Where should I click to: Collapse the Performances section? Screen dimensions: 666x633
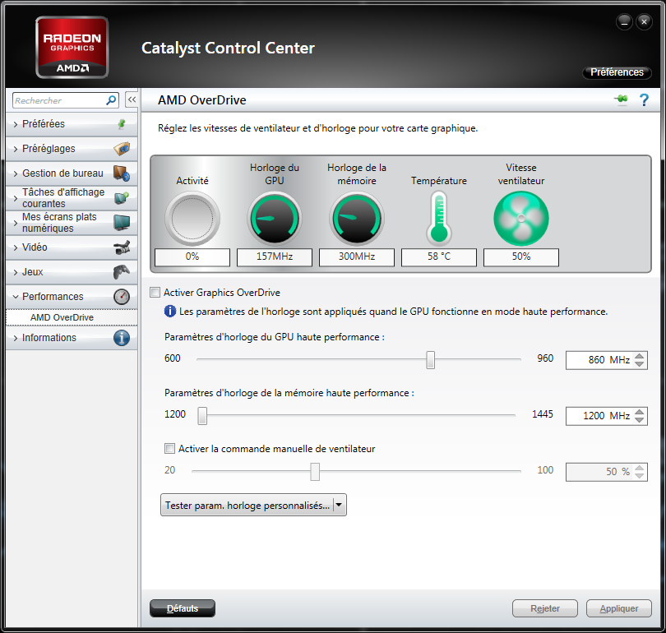[x=53, y=297]
